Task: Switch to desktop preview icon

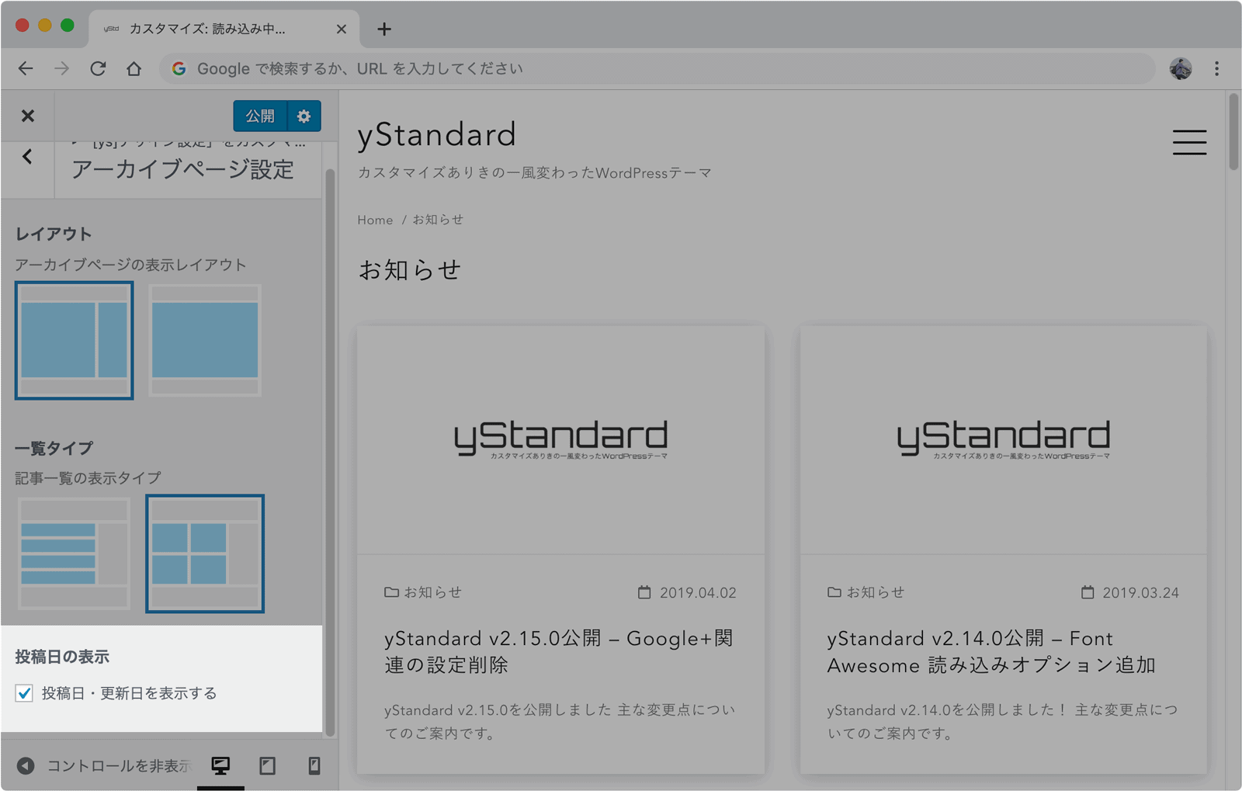Action: (x=220, y=766)
